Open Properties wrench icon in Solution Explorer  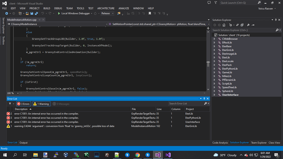[249, 25]
